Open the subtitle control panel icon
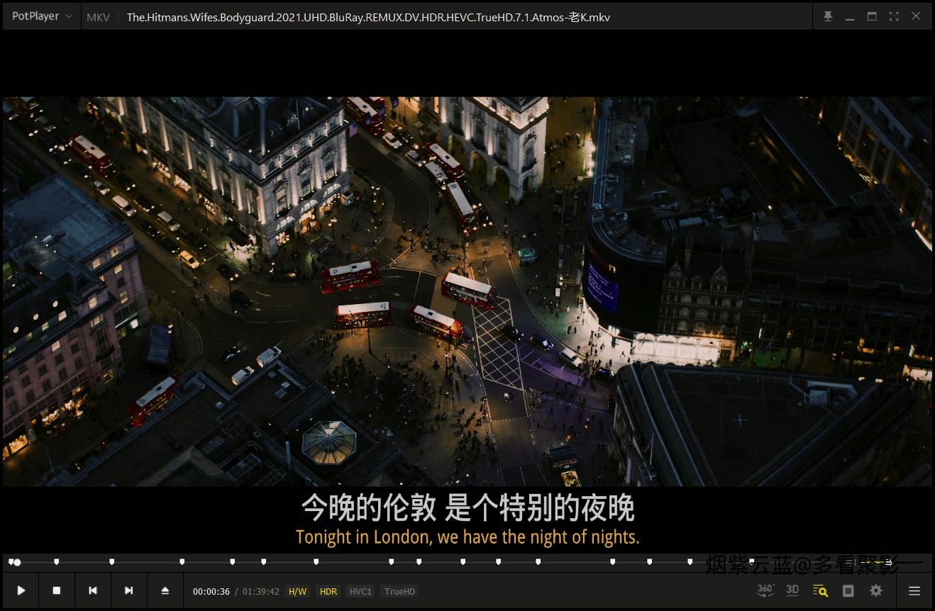 pos(847,590)
